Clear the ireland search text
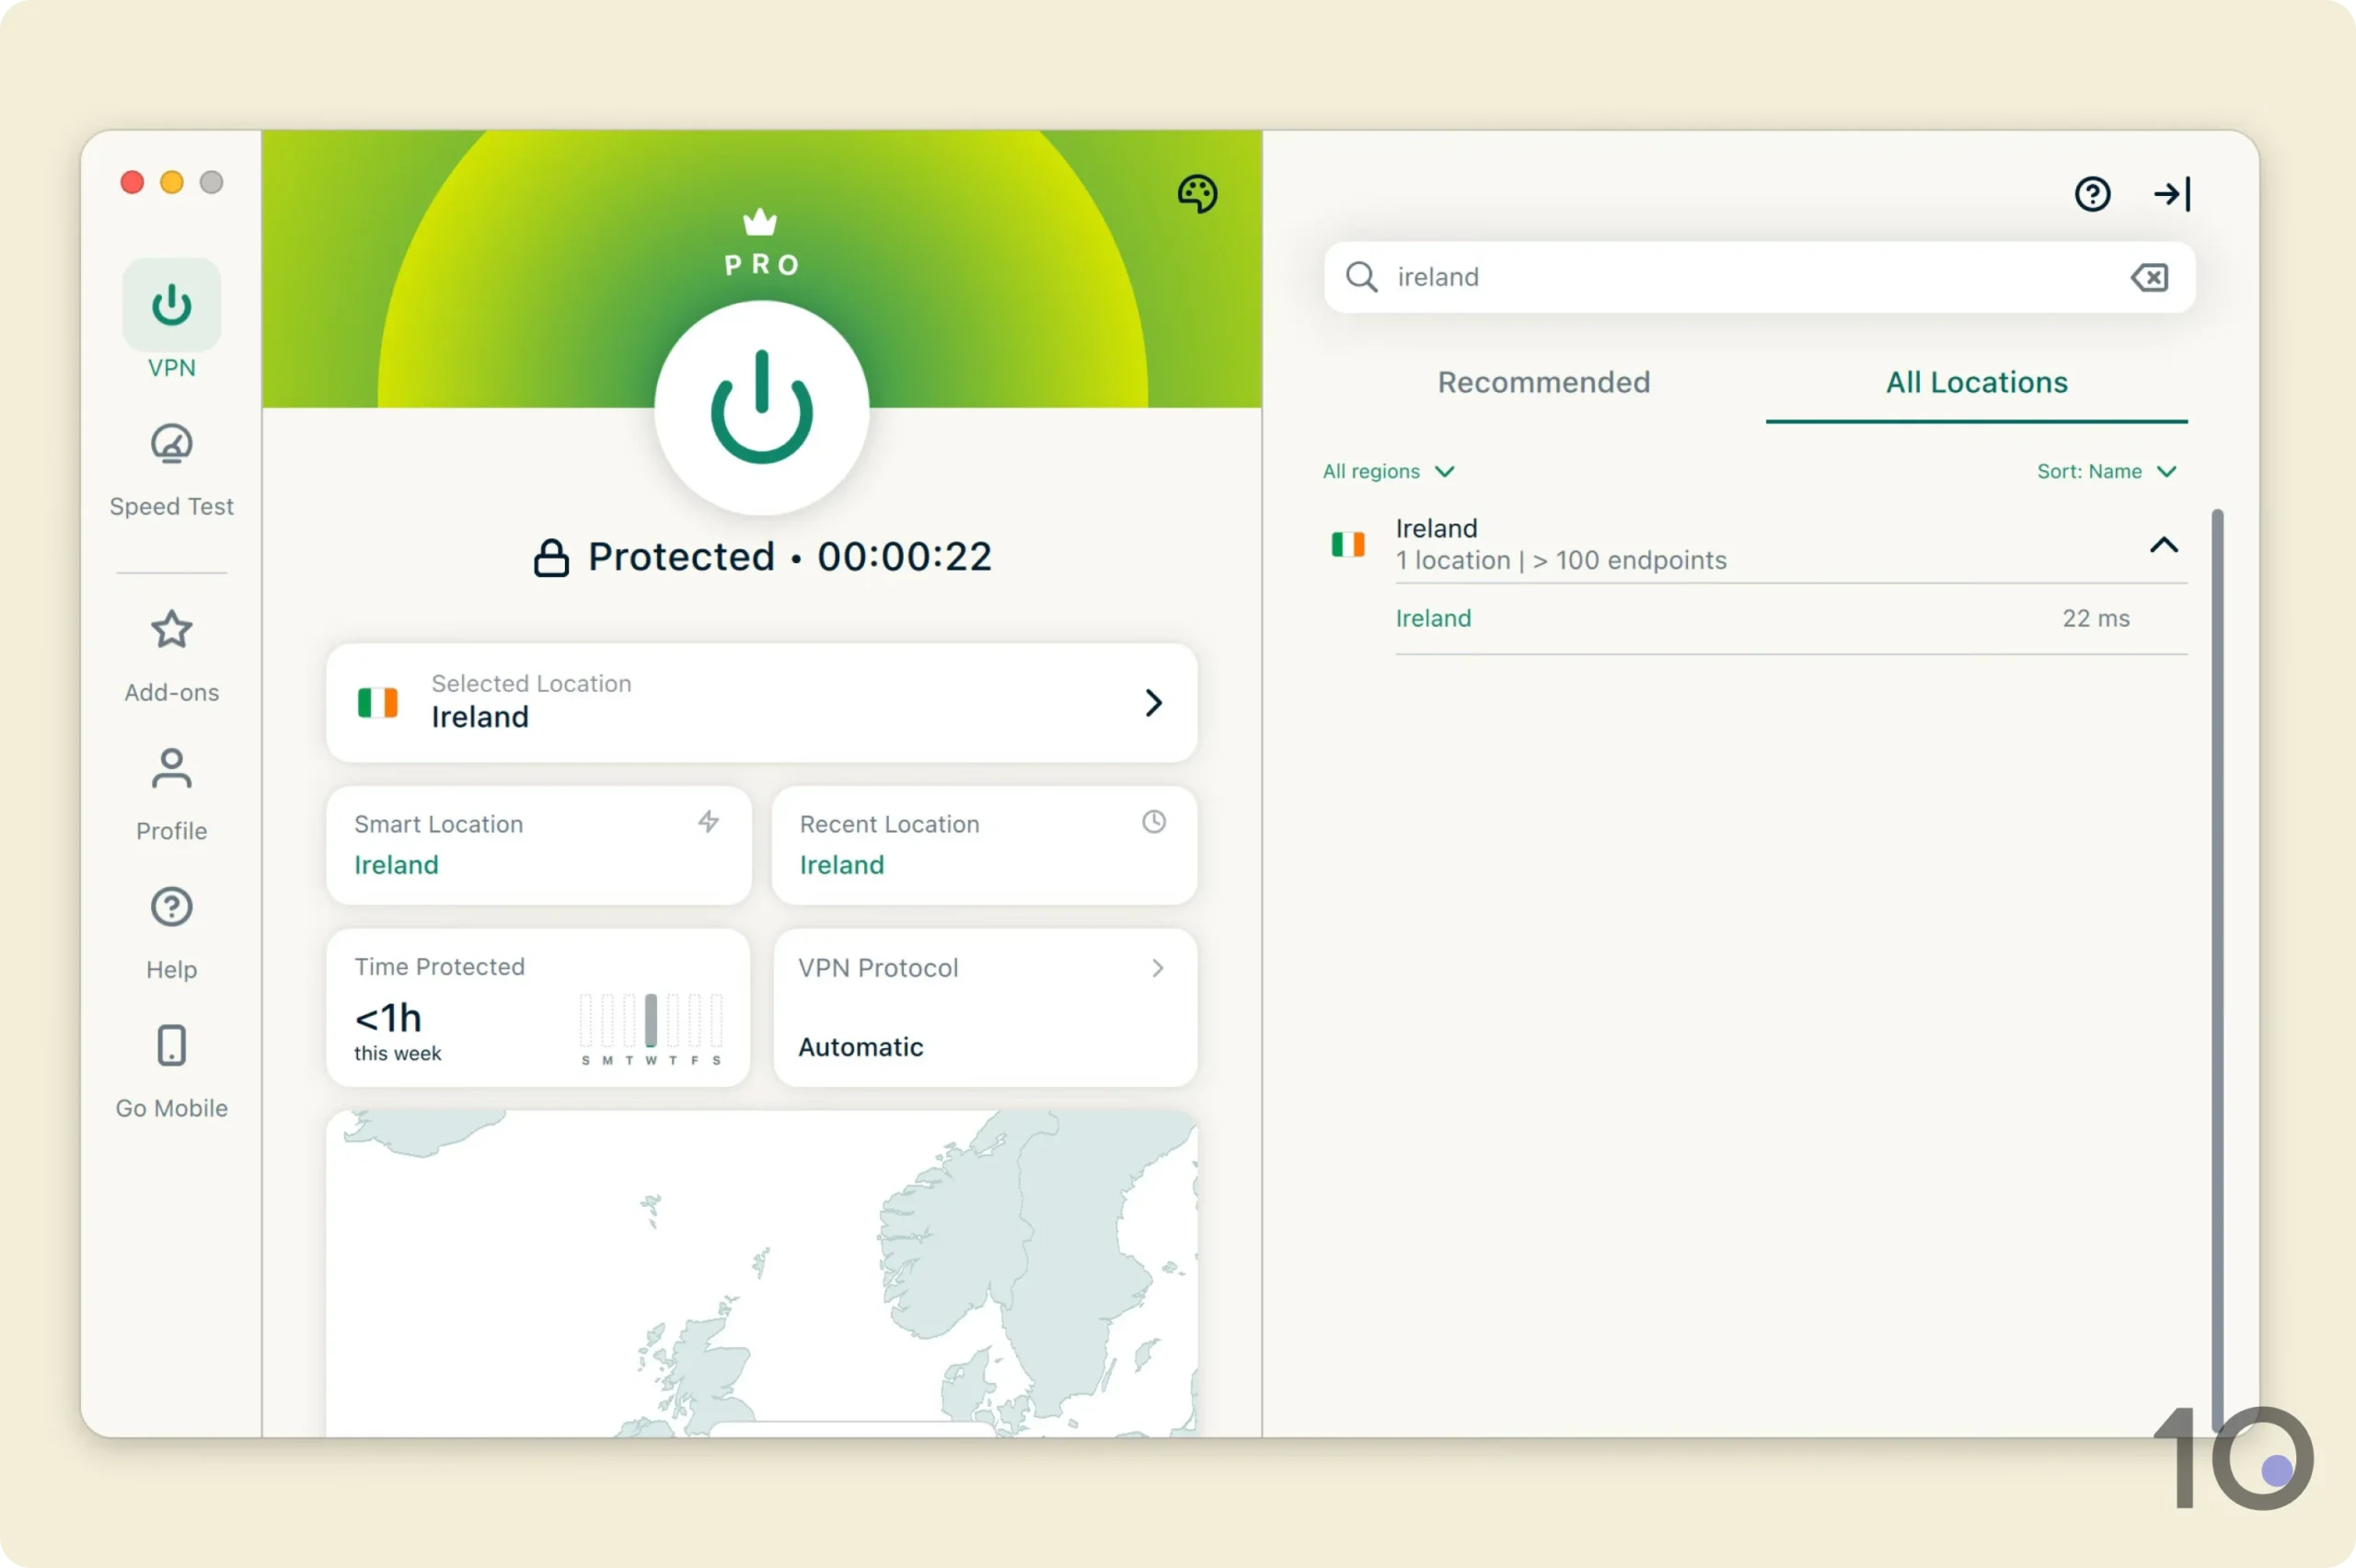The image size is (2356, 1568). [2150, 277]
